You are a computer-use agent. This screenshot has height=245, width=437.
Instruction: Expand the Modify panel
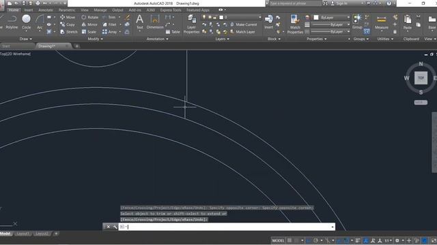coord(96,39)
